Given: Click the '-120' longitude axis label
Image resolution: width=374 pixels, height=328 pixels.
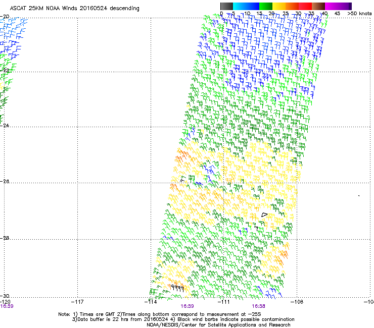Looking at the screenshot, I should tap(5, 302).
